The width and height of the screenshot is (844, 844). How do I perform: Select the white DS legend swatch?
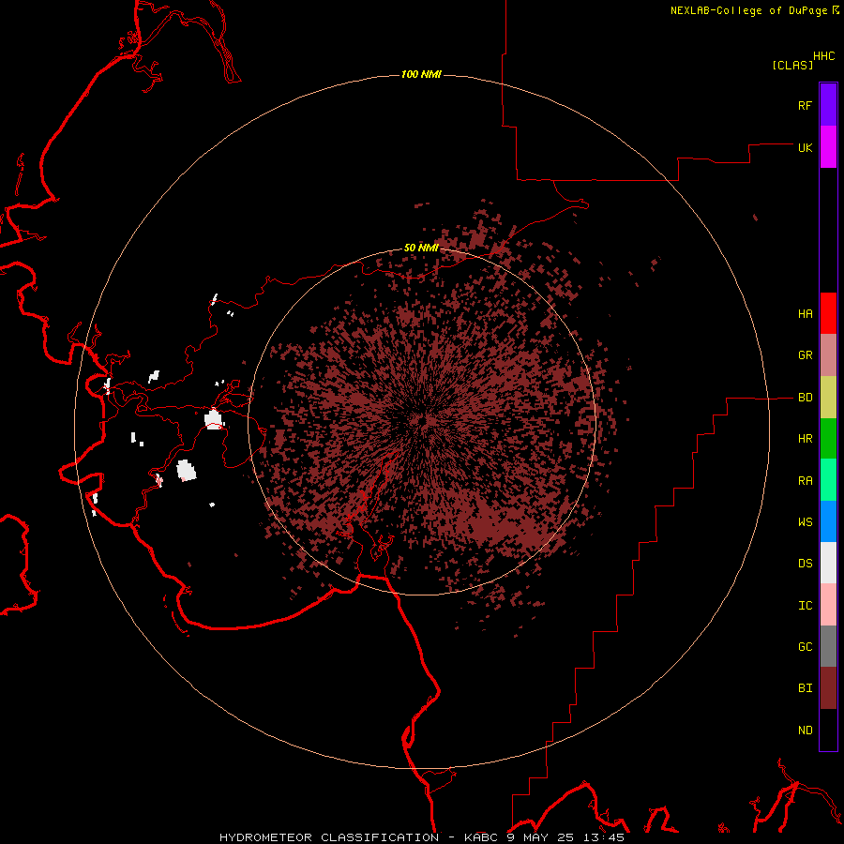pos(828,563)
